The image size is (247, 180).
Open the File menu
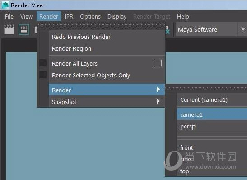click(x=9, y=16)
